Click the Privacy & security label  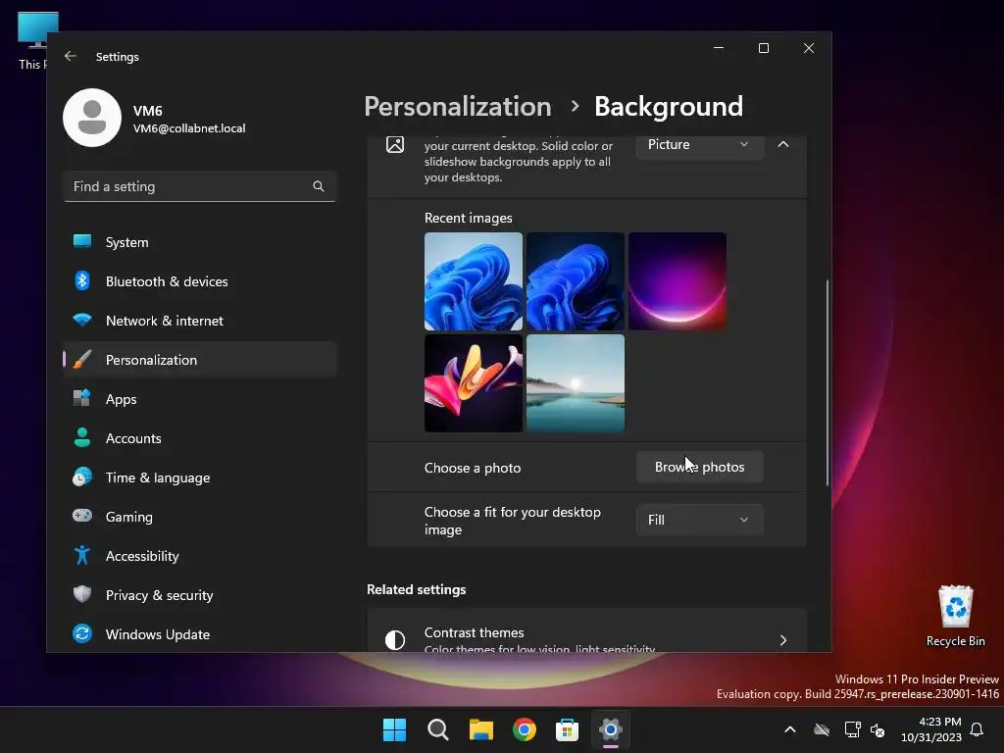[x=160, y=595]
